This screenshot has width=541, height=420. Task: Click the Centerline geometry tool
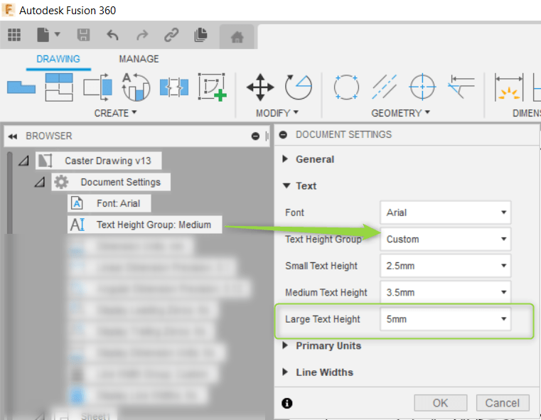point(385,87)
